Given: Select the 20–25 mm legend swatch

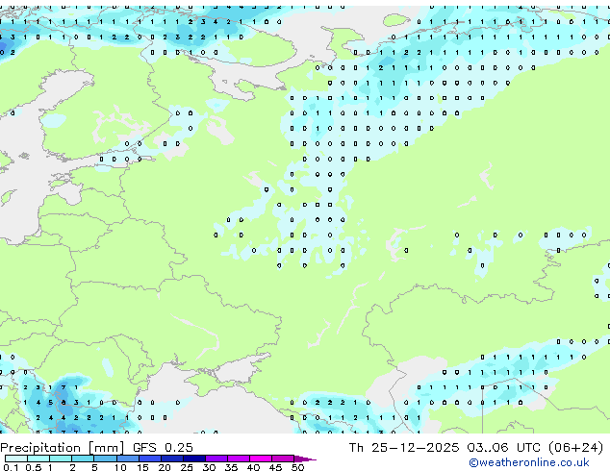Looking at the screenshot, I should (x=172, y=459).
